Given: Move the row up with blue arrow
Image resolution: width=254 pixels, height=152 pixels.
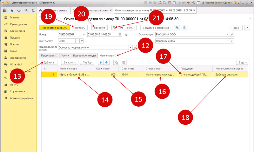Looking at the screenshot, I should (101, 62).
